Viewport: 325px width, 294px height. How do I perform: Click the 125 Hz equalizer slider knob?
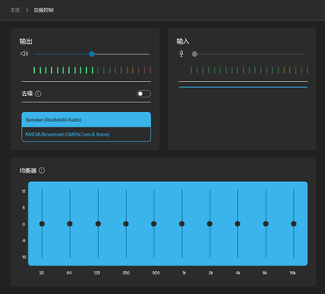[x=98, y=223]
